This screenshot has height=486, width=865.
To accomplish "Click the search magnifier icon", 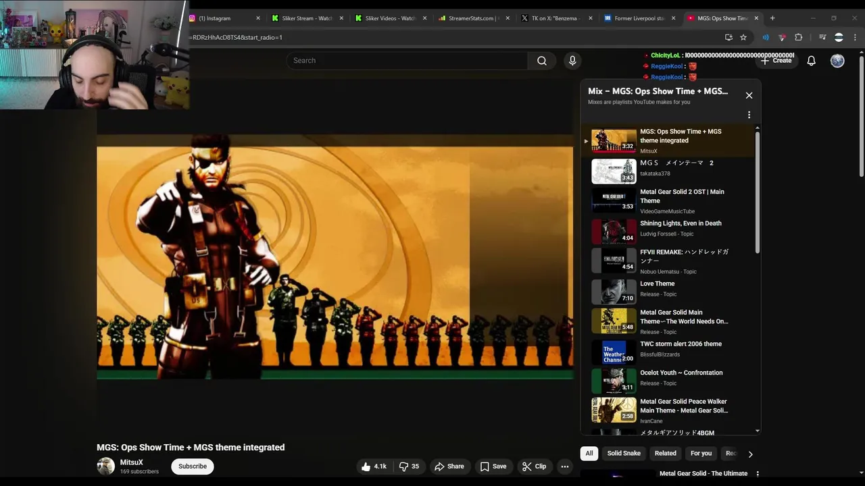I will tap(542, 61).
